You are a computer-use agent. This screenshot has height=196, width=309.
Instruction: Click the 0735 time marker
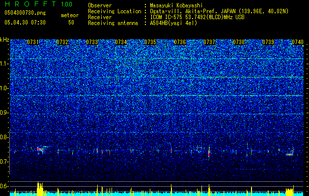(x=150, y=42)
